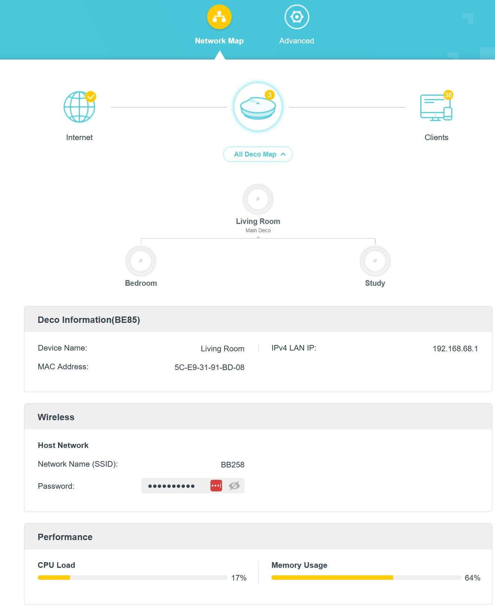This screenshot has width=495, height=609.
Task: Toggle password visibility eye icon
Action: 234,486
